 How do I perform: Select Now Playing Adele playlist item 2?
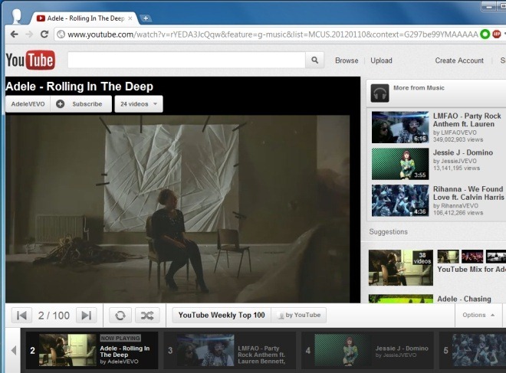tap(92, 351)
